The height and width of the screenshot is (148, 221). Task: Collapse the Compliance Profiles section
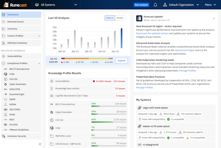39,63
